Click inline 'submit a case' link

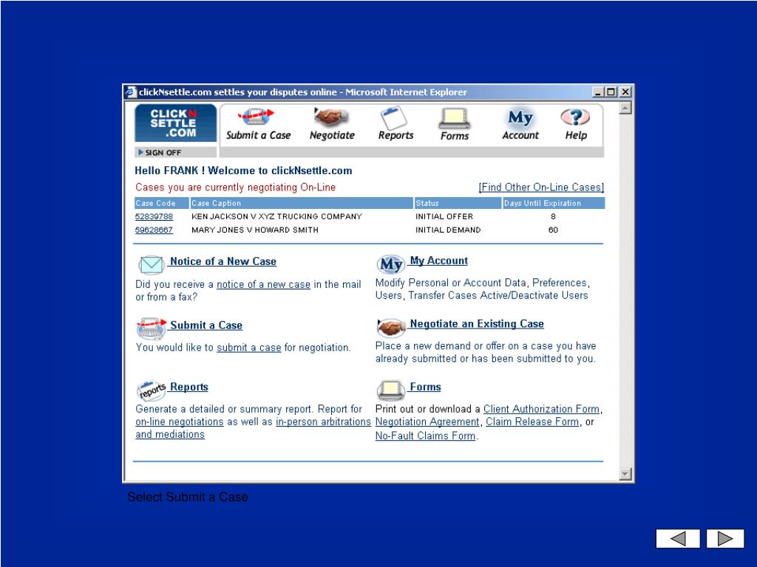coord(248,348)
